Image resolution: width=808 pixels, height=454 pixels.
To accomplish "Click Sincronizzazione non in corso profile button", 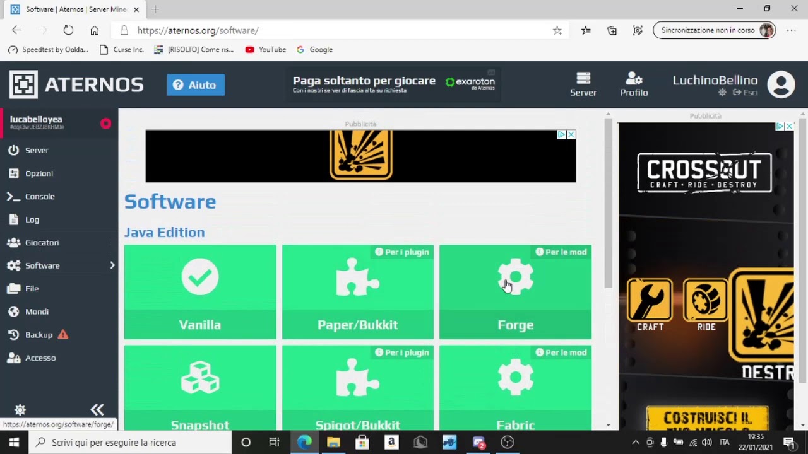I will (714, 30).
